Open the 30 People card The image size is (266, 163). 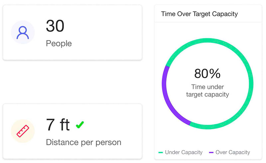[x=72, y=32]
